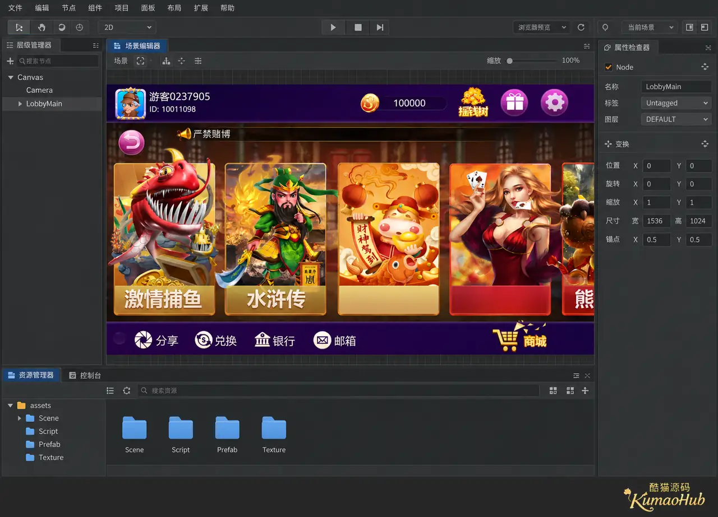718x517 pixels.
Task: Collapse the Canvas node in hierarchy
Action: [x=11, y=77]
